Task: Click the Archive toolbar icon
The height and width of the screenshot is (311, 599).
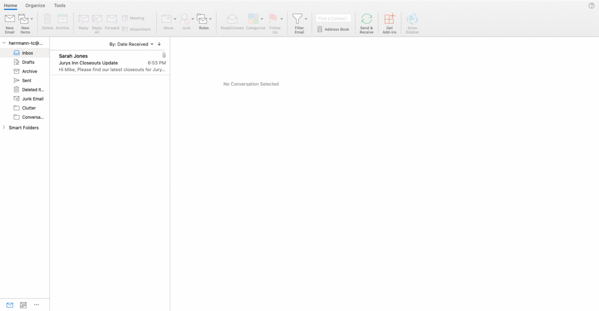Action: click(x=62, y=19)
